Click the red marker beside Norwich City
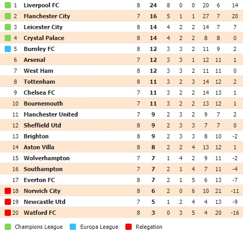Image resolution: width=243 pixels, height=233 pixels. (8, 191)
